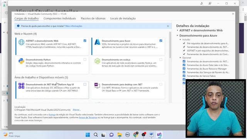Switch to Locais de instalação tab
247x139 pixels.
pos(123,19)
